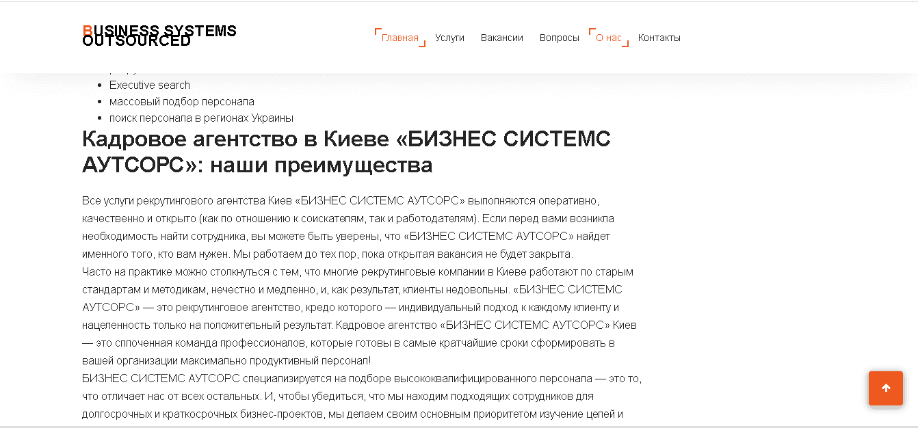The height and width of the screenshot is (428, 918).
Task: Navigate to the Вакансии section
Action: (501, 38)
